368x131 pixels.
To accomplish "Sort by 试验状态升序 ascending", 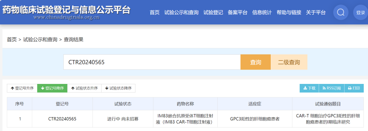I will [84, 88].
